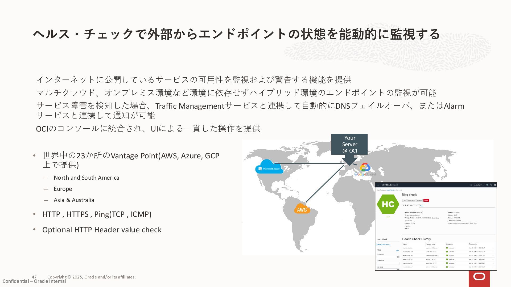Sort by the Timestamp column arrow

477,244
